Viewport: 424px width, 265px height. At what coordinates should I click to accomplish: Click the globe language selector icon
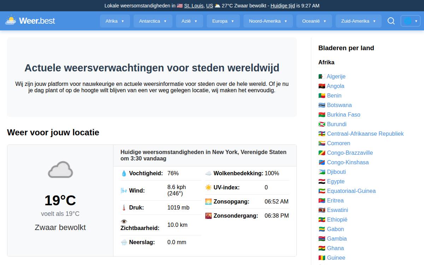(408, 21)
